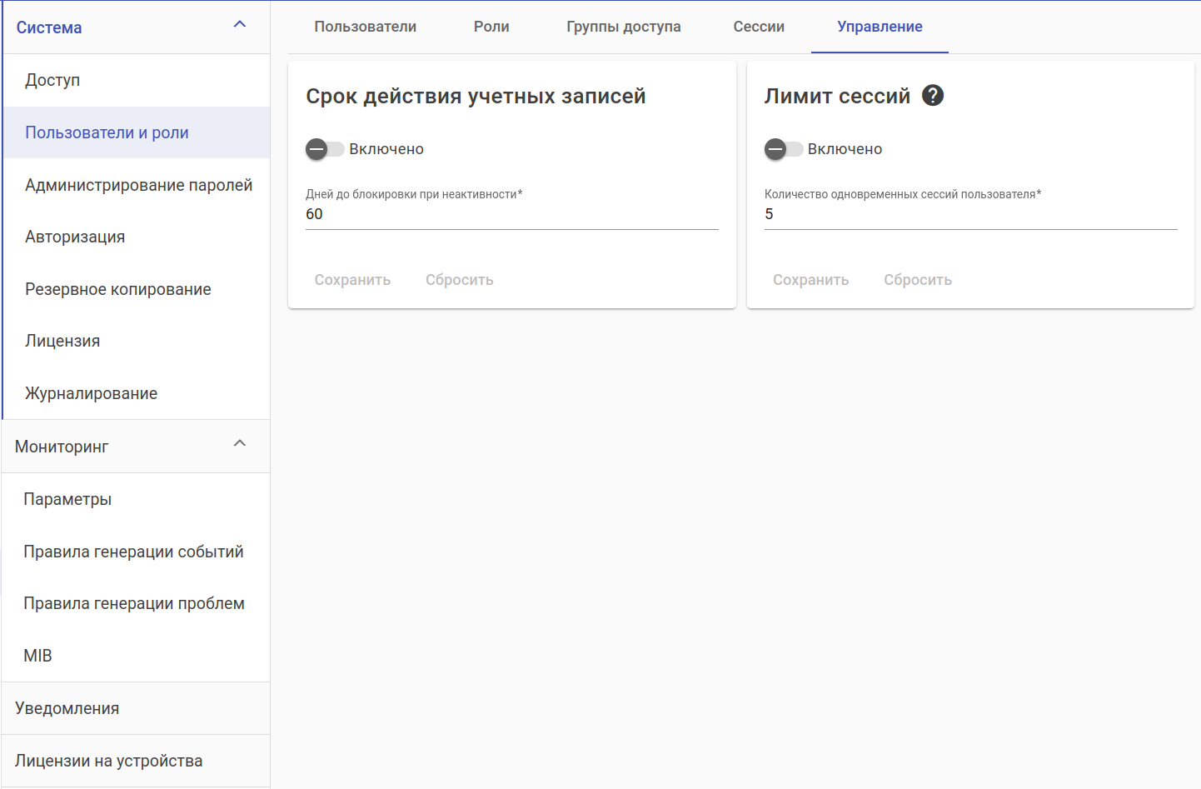Open Администрирование паролей in sidebar

click(138, 185)
